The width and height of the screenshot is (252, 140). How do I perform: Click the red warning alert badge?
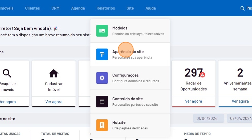click(x=202, y=75)
